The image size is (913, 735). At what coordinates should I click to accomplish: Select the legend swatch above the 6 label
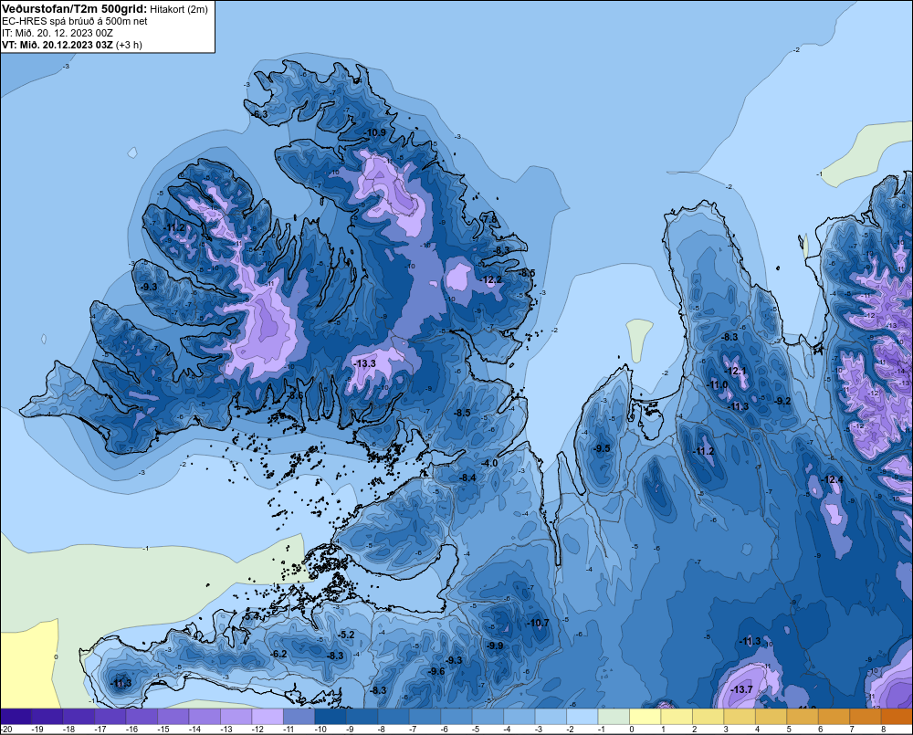[x=834, y=717]
